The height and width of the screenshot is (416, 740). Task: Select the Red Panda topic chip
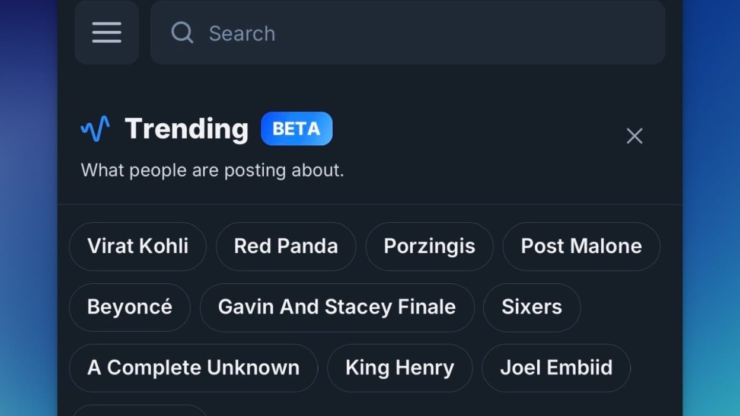[x=286, y=247]
